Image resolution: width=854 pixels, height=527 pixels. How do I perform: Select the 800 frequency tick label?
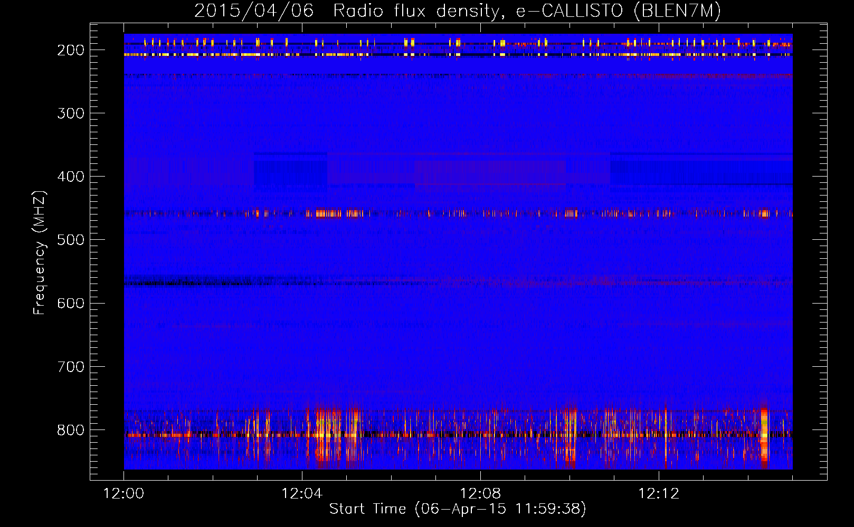pyautogui.click(x=71, y=430)
